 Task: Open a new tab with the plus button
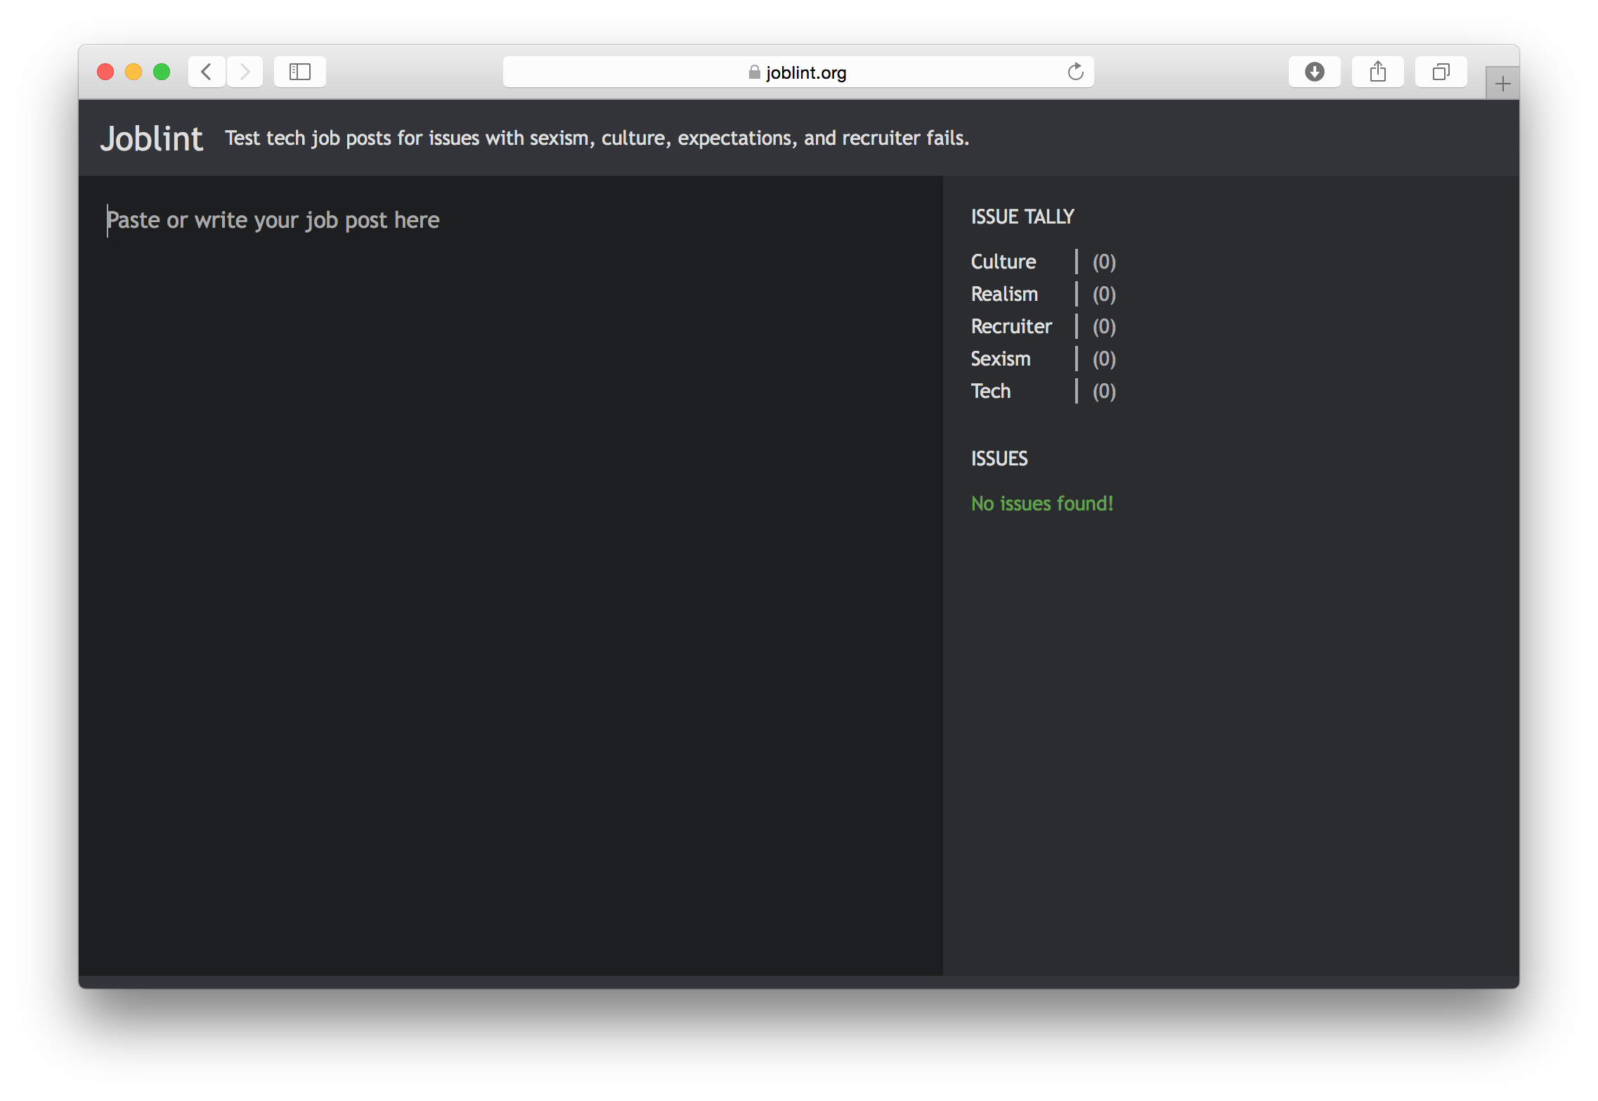click(x=1502, y=84)
